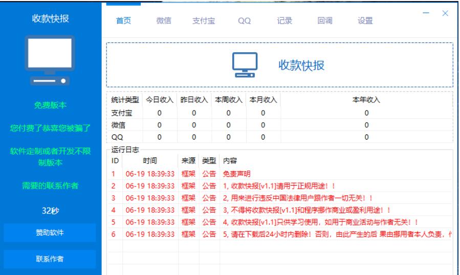Click the 您付费了恭喜您被骗了 text
This screenshot has height=275, width=460.
pos(50,128)
